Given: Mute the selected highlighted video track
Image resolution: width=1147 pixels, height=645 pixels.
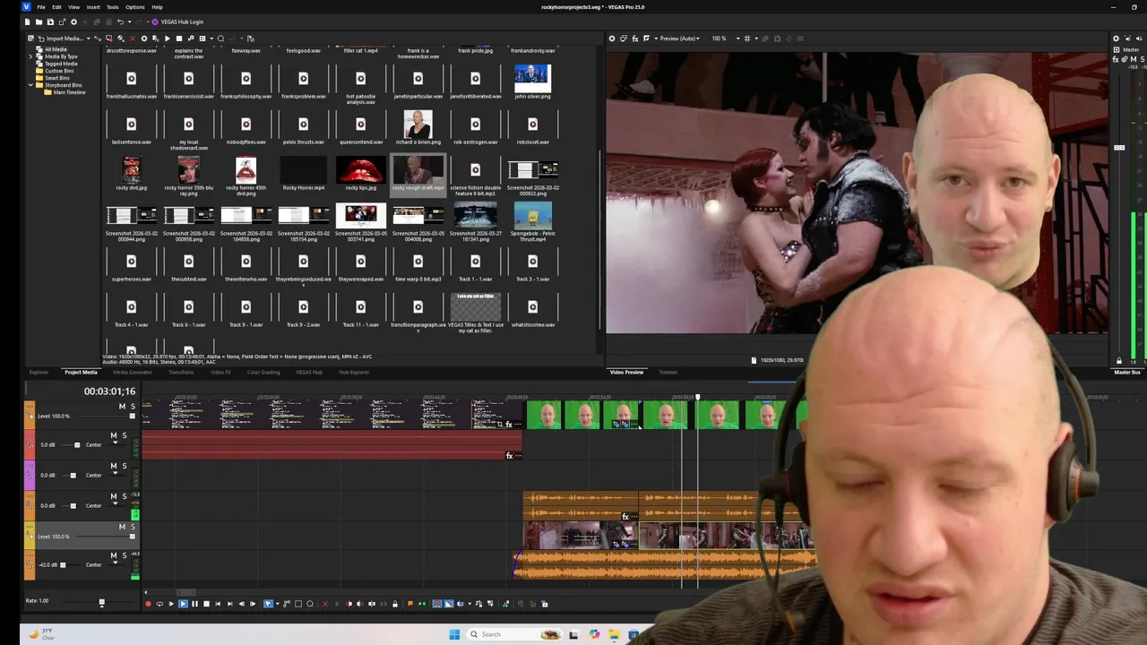Looking at the screenshot, I should [x=122, y=527].
